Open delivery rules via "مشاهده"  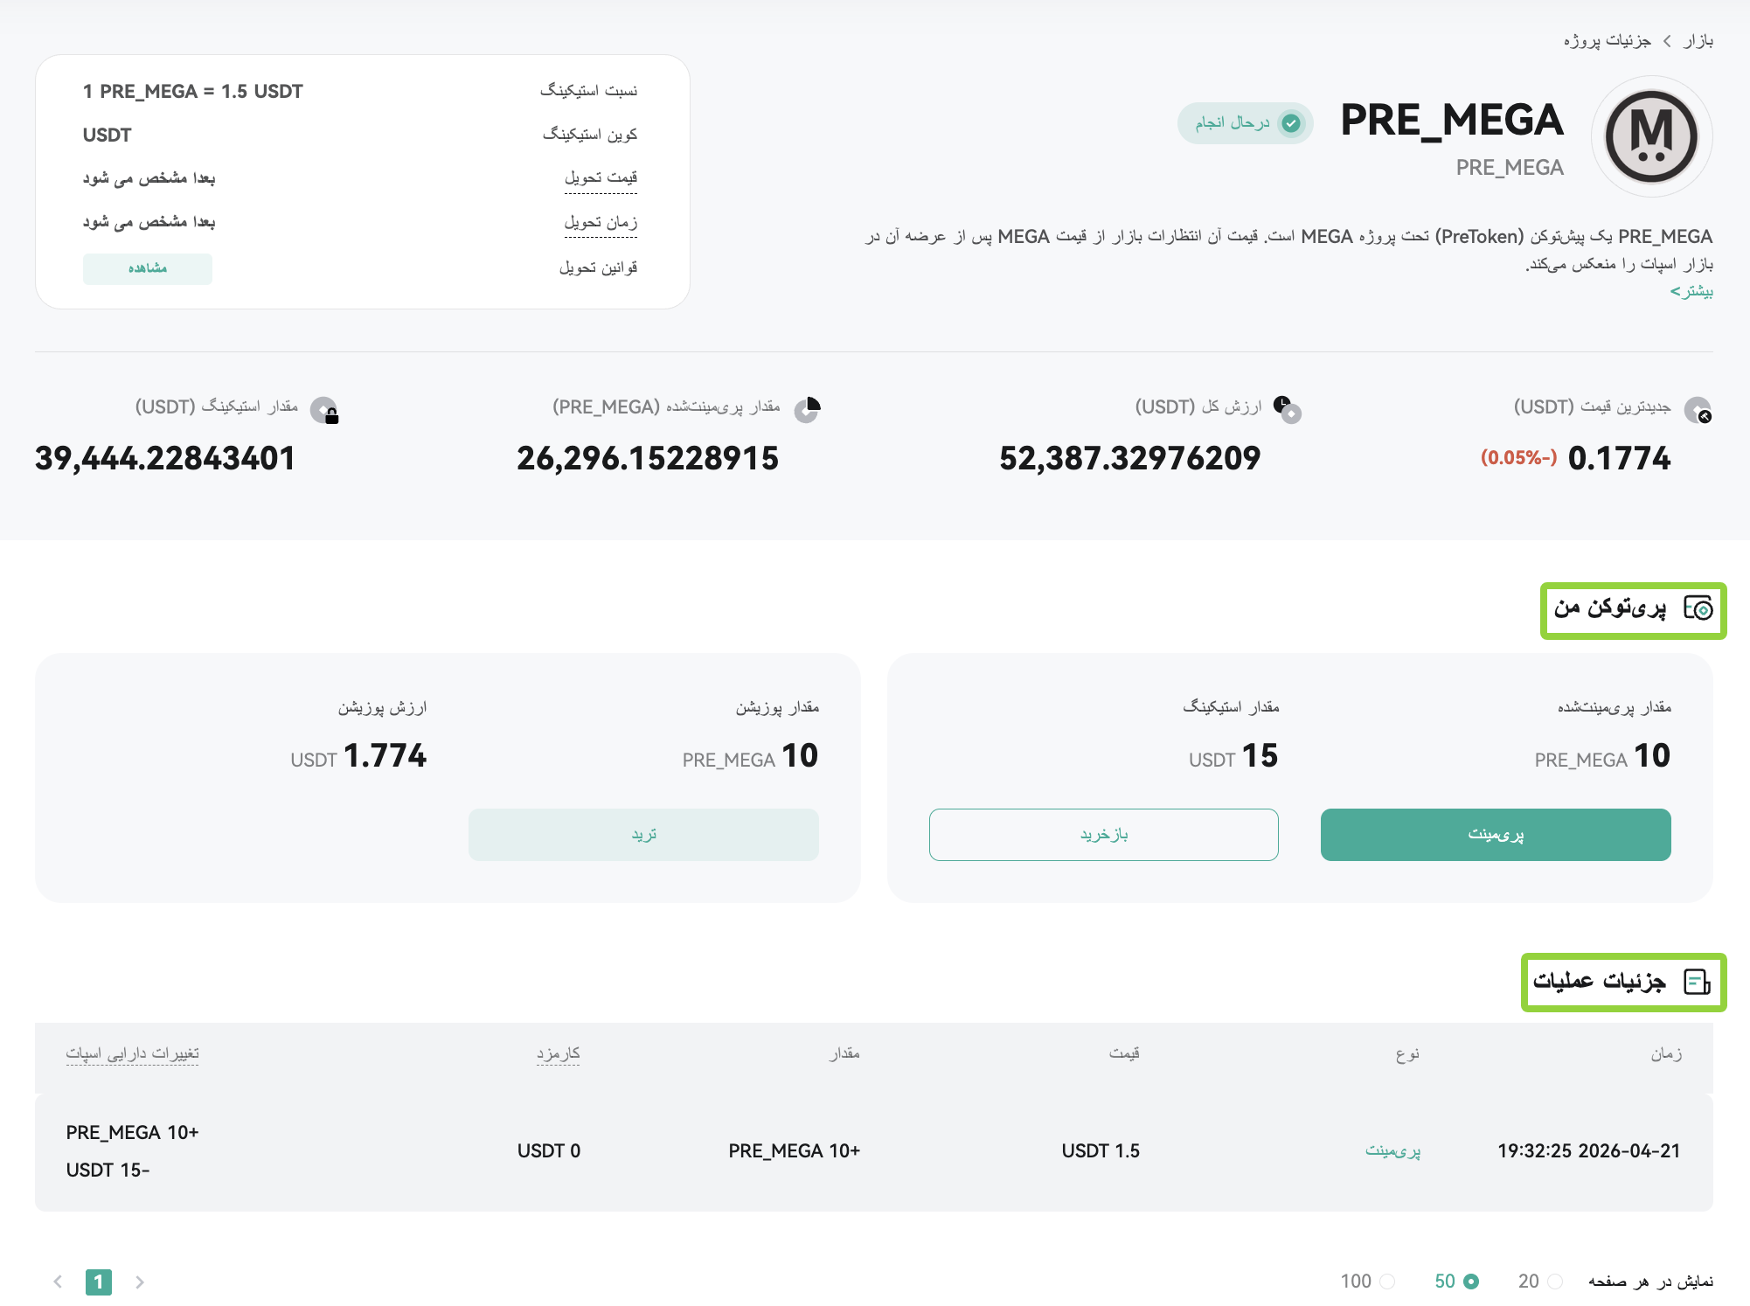click(x=148, y=268)
